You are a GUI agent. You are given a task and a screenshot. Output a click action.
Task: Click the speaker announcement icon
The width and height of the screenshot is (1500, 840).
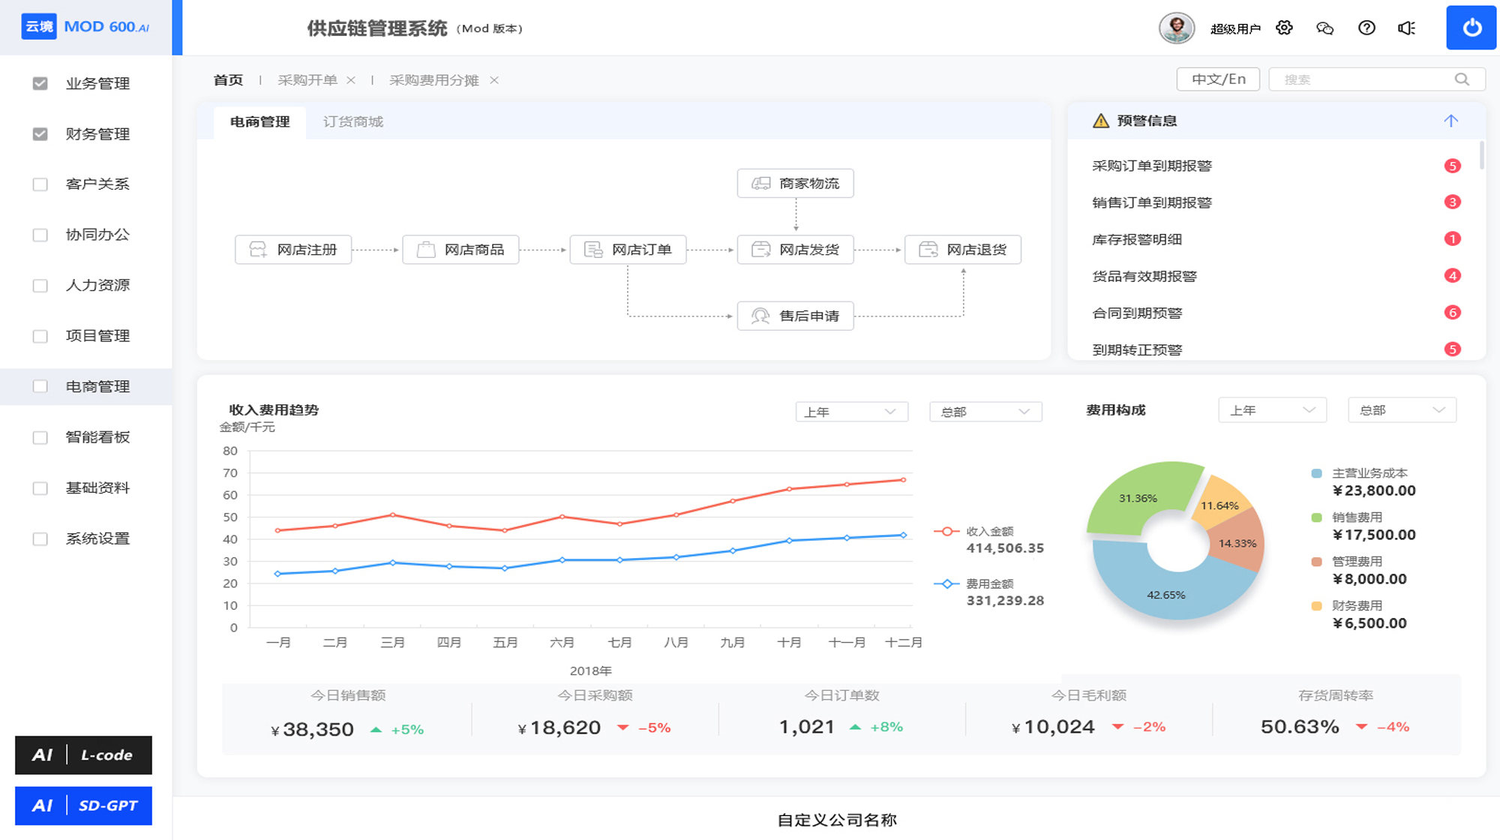click(x=1406, y=28)
